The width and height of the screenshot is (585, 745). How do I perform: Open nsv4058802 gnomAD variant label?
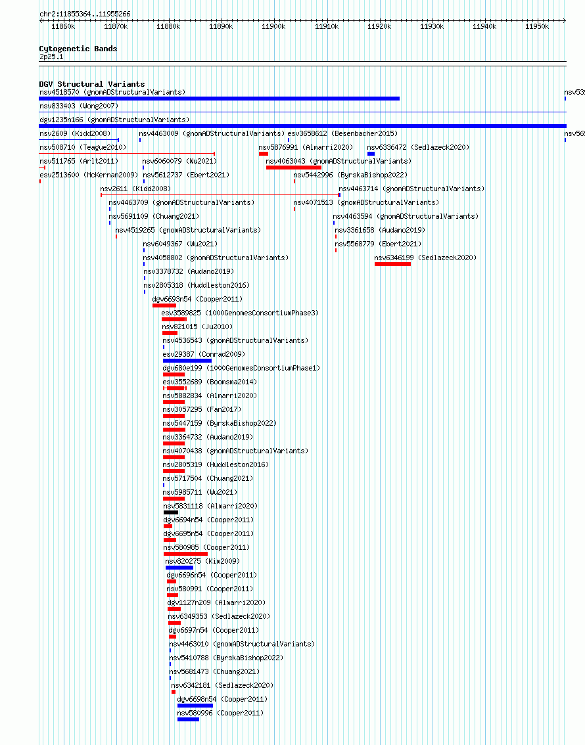[216, 258]
